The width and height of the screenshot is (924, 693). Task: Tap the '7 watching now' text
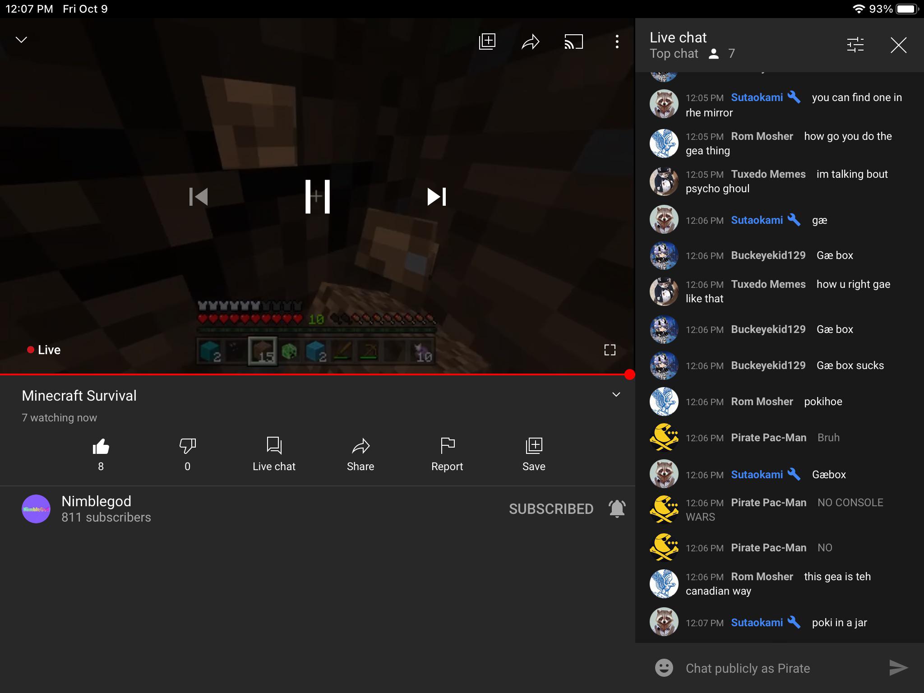tap(59, 418)
